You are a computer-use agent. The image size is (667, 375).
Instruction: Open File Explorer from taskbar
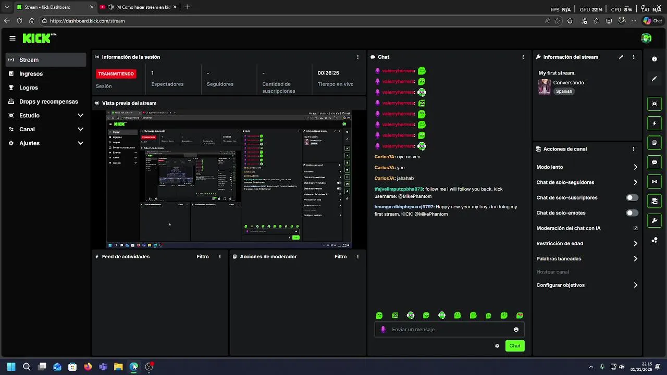pyautogui.click(x=118, y=367)
